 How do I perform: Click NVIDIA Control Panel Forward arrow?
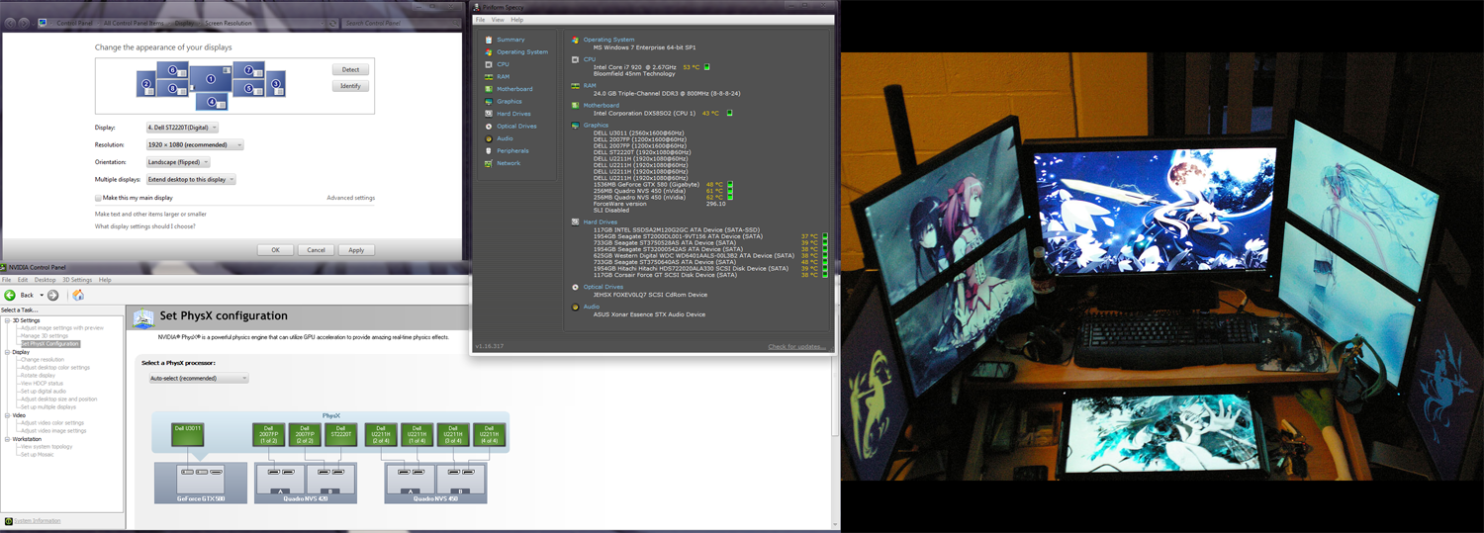point(52,295)
